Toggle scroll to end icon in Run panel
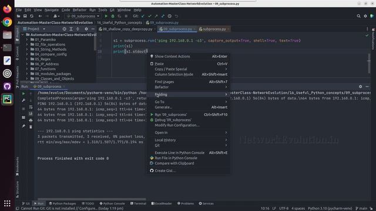Viewport: 376px width, 211px height. [x=31, y=114]
